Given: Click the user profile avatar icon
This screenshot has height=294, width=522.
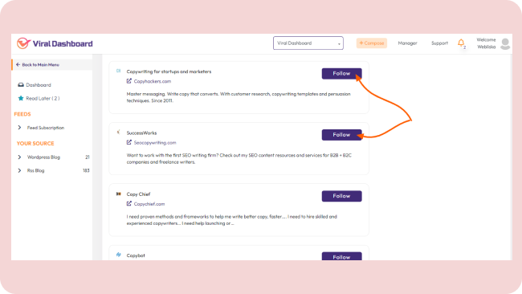Looking at the screenshot, I should [505, 43].
